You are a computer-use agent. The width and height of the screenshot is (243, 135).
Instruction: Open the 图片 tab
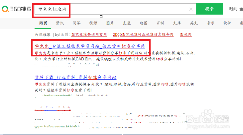point(110,23)
